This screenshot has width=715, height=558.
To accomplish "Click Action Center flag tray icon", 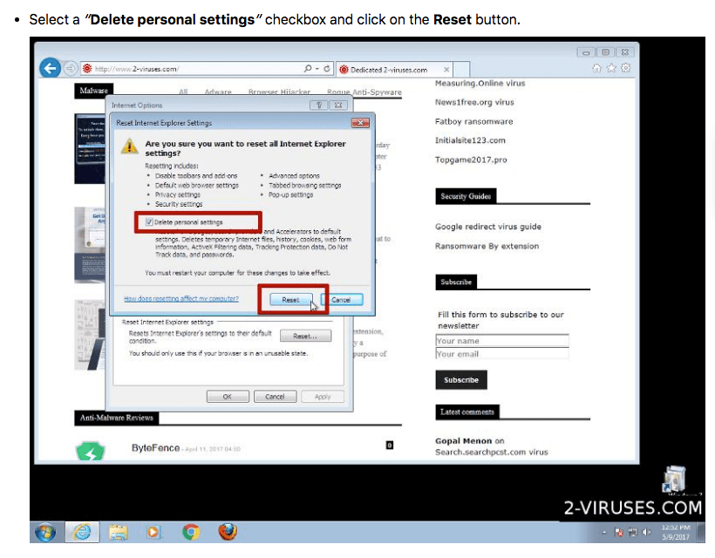I will point(619,532).
